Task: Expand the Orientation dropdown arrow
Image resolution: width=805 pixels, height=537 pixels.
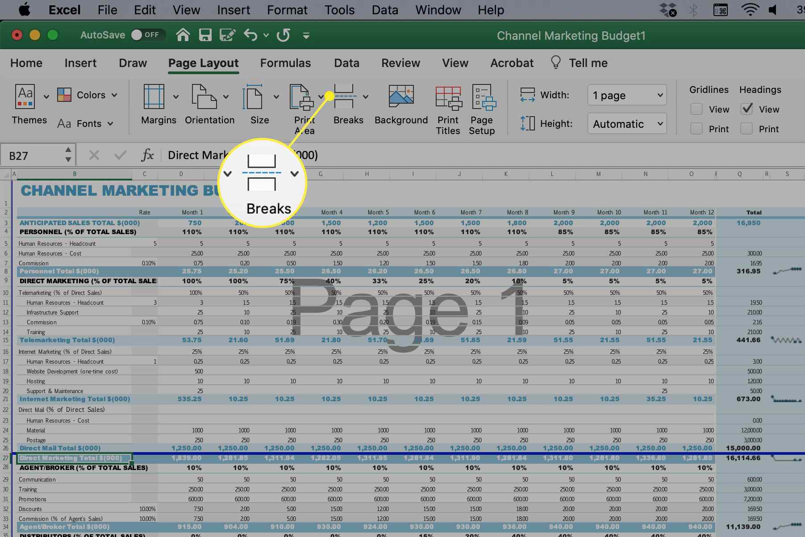Action: coord(226,96)
